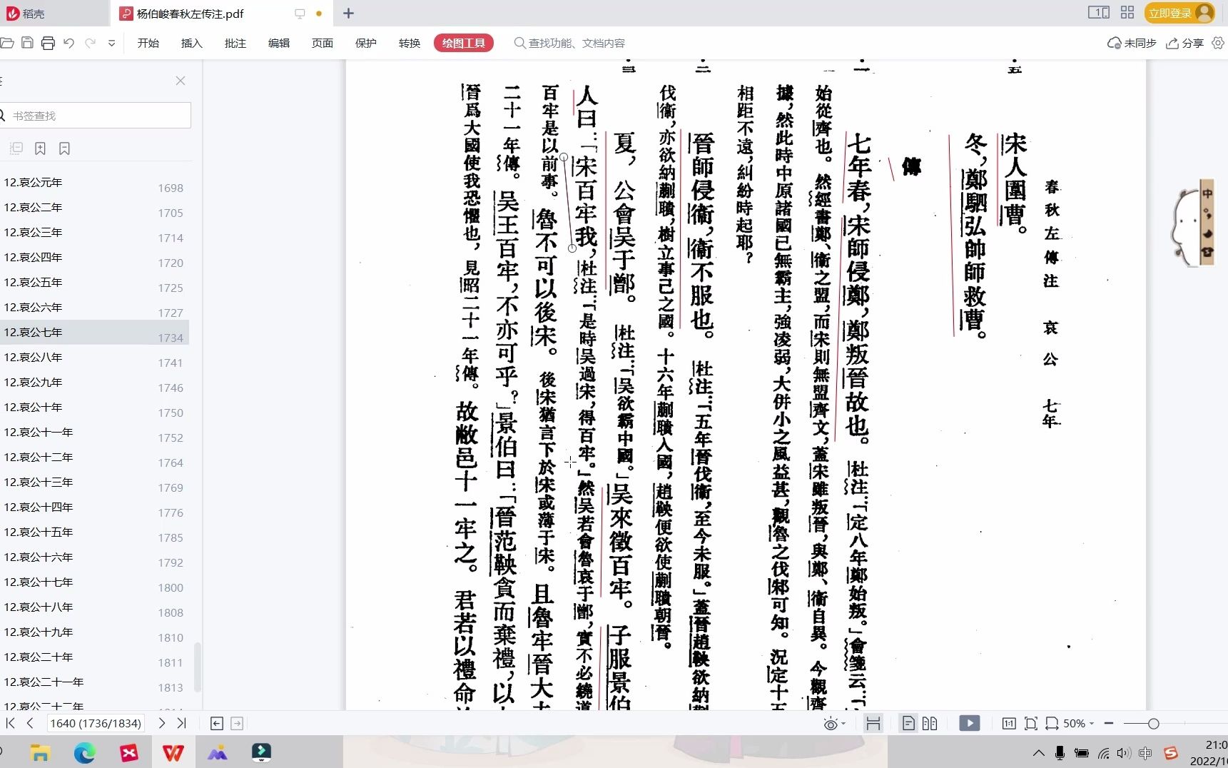Open Microsoft Edge from the taskbar

[84, 752]
